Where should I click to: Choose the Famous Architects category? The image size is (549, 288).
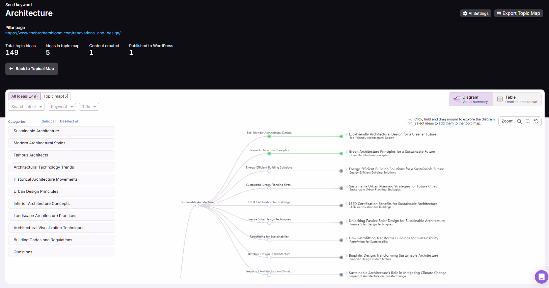point(61,155)
